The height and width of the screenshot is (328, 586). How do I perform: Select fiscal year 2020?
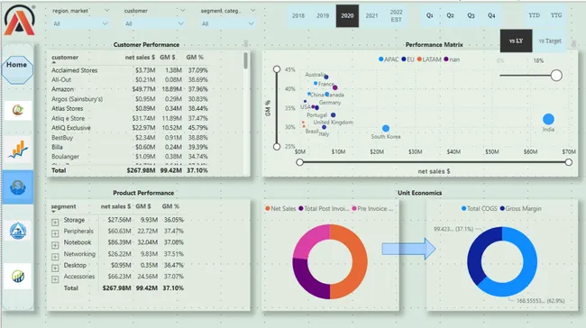tap(347, 15)
